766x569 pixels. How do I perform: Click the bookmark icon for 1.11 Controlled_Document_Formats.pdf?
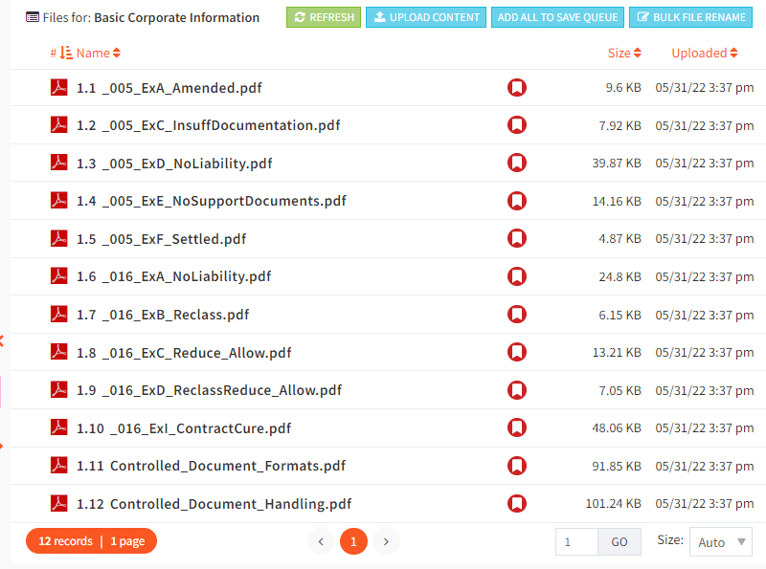517,466
